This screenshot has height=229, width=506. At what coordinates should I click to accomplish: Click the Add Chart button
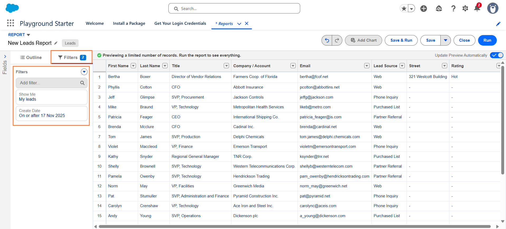(x=363, y=40)
